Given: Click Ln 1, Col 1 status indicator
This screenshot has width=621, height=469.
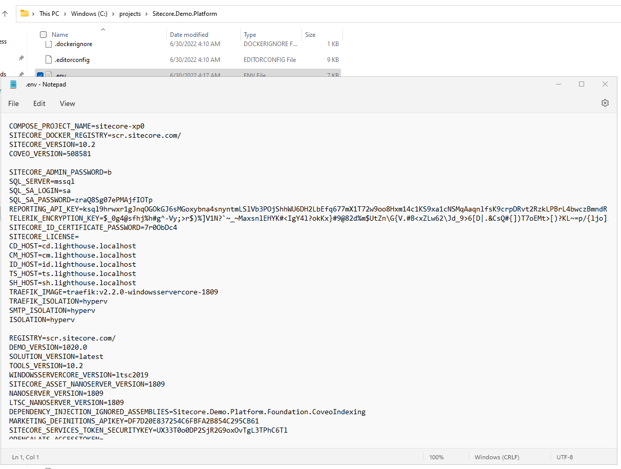Looking at the screenshot, I should pyautogui.click(x=26, y=457).
